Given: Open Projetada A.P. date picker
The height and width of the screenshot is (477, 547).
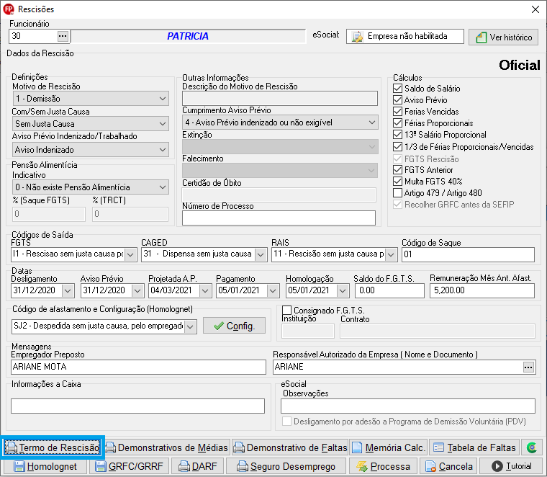Looking at the screenshot, I should [x=205, y=290].
